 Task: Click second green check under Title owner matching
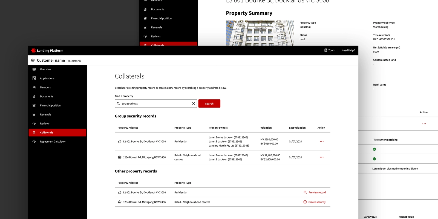(374, 159)
